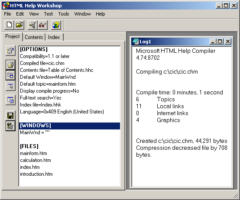Screen dimensions: 240x200
Task: Click the HTML Help topics globe icon
Action: [x=56, y=25]
